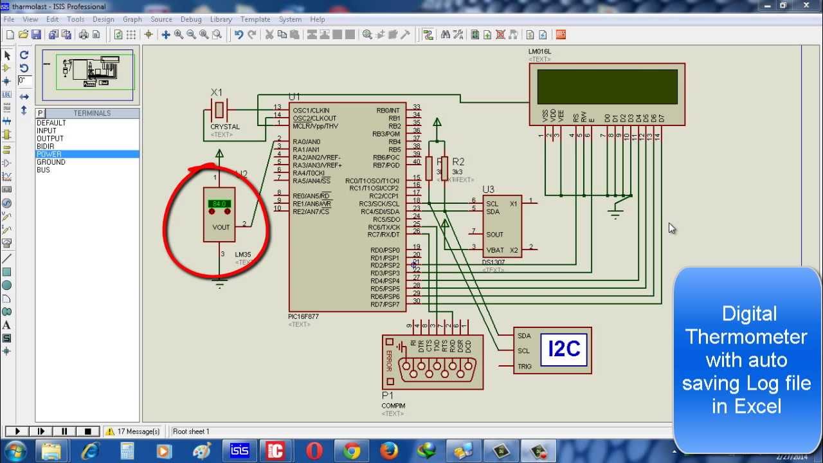Undo the last change
823x463 pixels.
239,35
